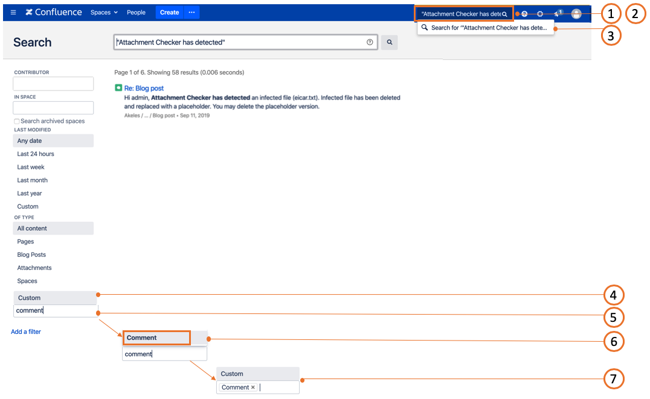Click the search button magnifier icon

click(390, 42)
